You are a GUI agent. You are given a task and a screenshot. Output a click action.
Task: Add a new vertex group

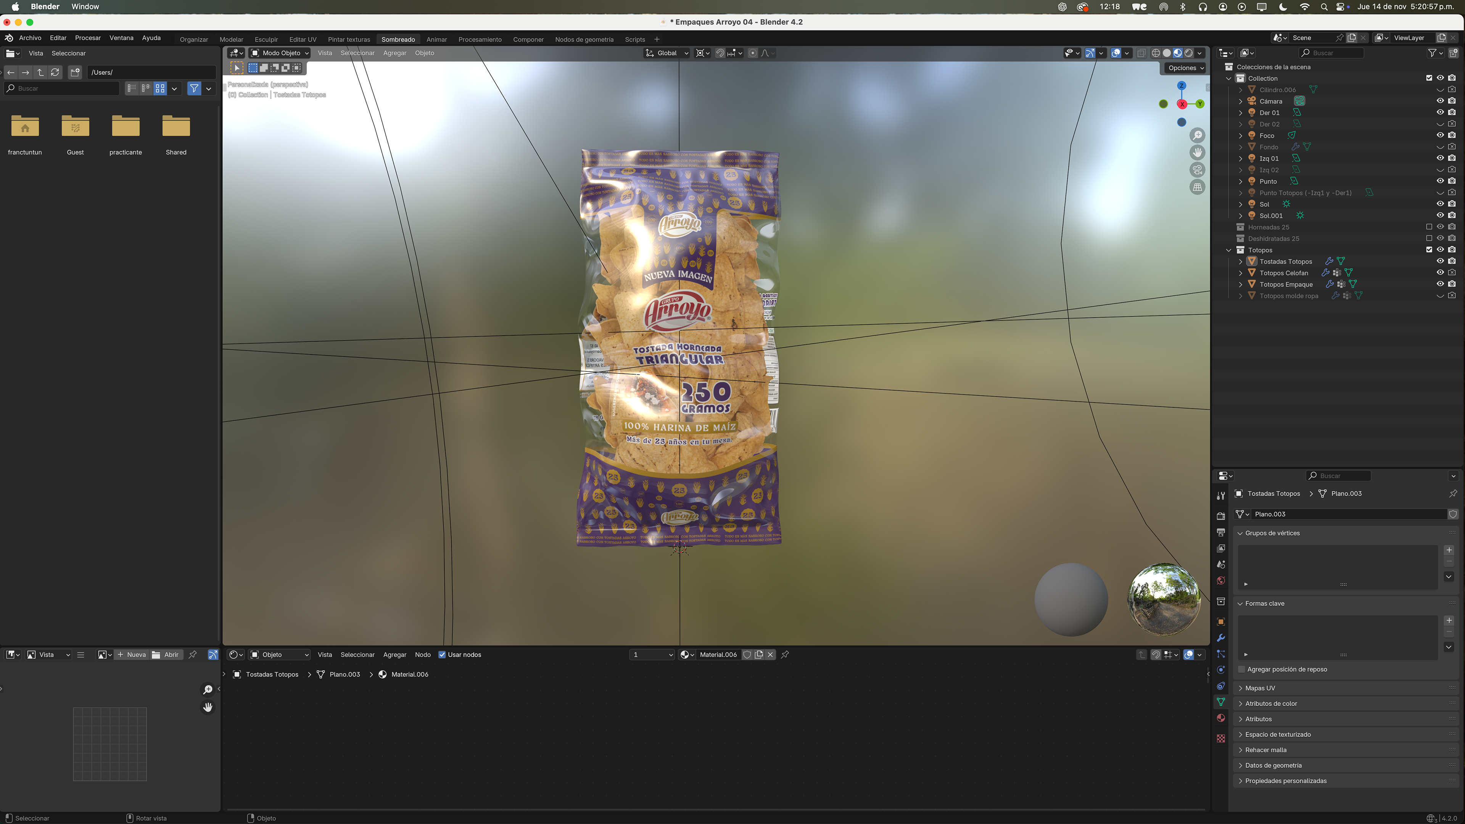[1449, 550]
